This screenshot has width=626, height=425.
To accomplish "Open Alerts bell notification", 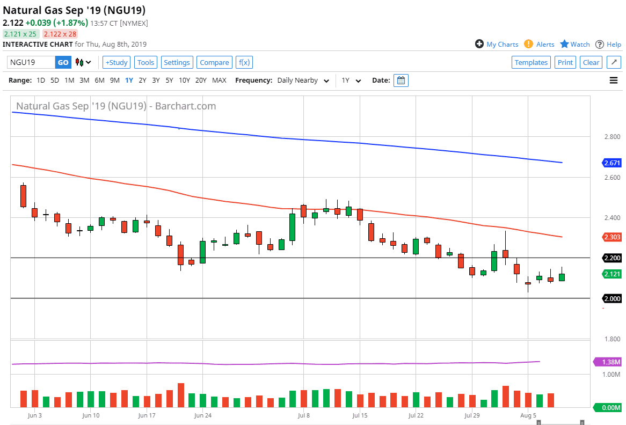I will point(529,45).
